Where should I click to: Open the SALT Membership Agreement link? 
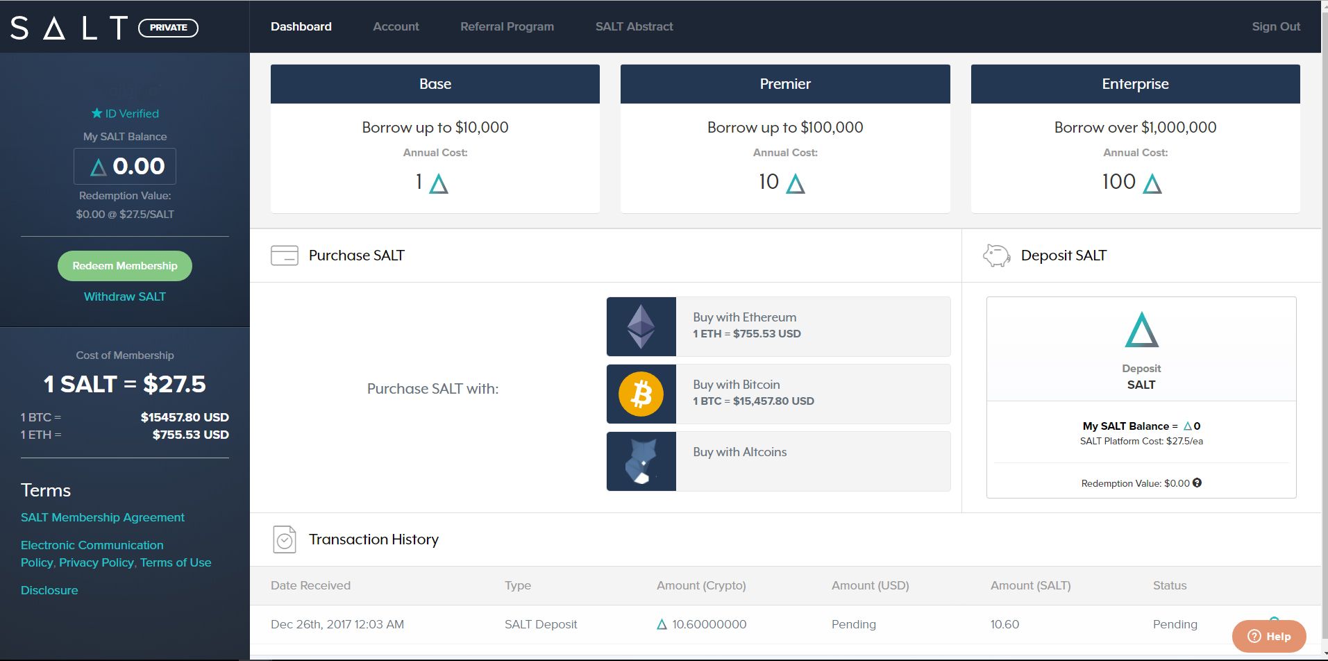coord(103,517)
